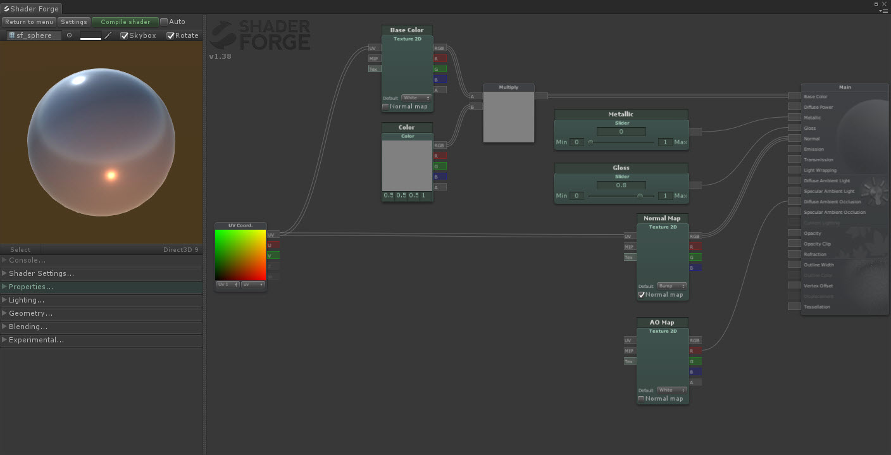Click the R channel output on Normal Map node
This screenshot has width=891, height=455.
pyautogui.click(x=695, y=246)
